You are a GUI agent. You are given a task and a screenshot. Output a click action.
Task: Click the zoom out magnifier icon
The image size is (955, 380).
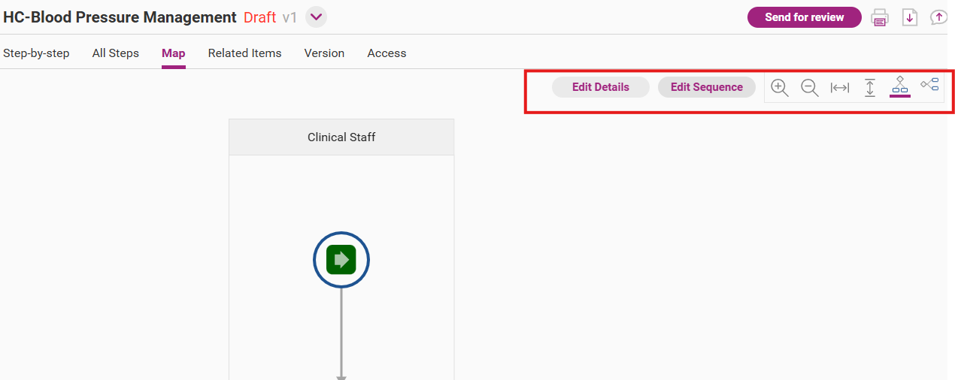810,88
